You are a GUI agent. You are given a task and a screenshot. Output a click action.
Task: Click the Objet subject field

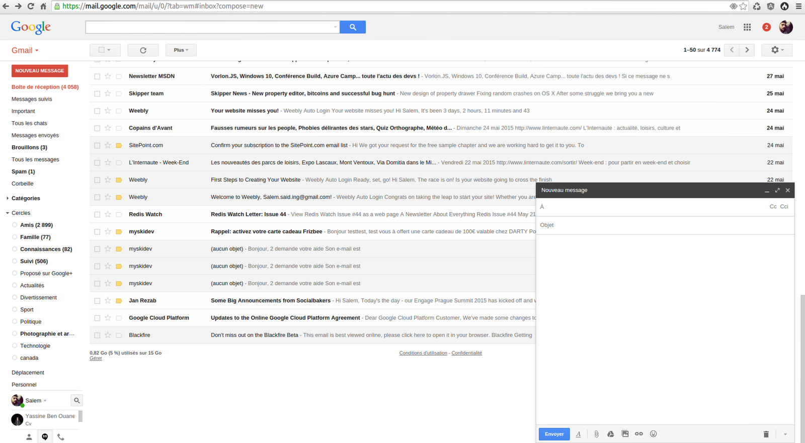[665, 225]
